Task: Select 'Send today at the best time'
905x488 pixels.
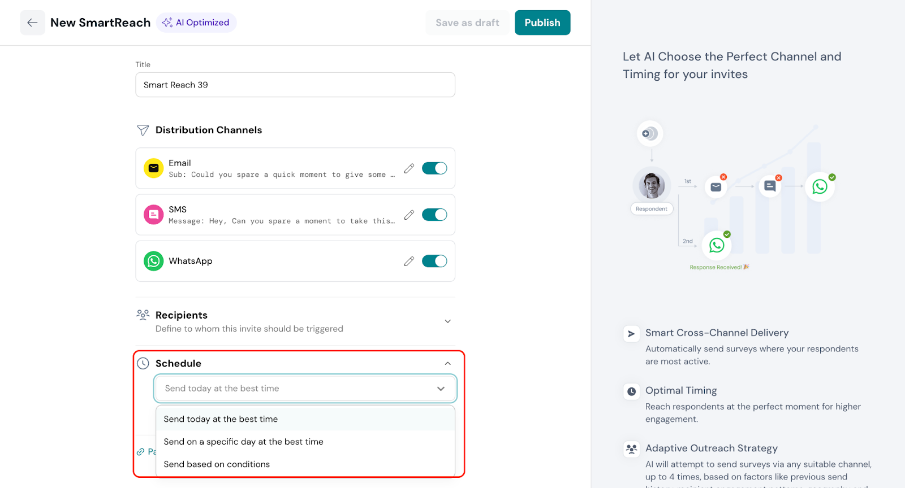Action: [x=221, y=419]
